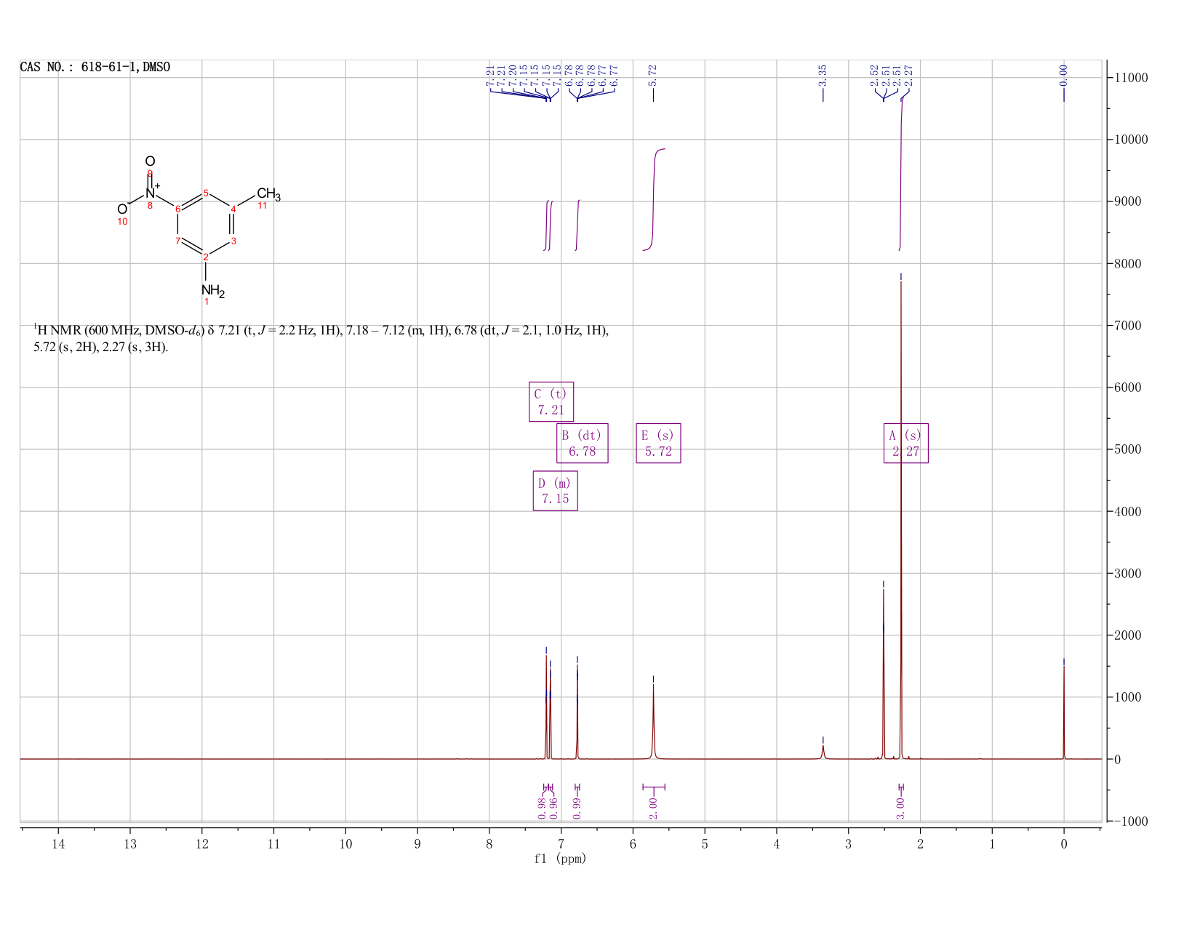Click the 11000 intensity axis label
This screenshot has height=927, width=1200.
point(1129,78)
